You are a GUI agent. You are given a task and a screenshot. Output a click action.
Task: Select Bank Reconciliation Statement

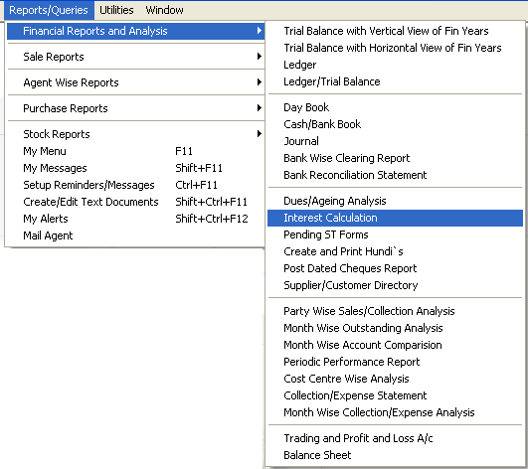[395, 175]
